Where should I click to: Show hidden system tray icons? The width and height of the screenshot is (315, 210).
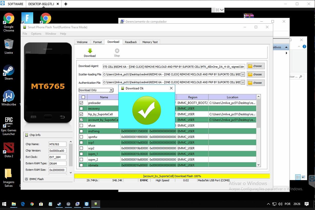coord(268,204)
